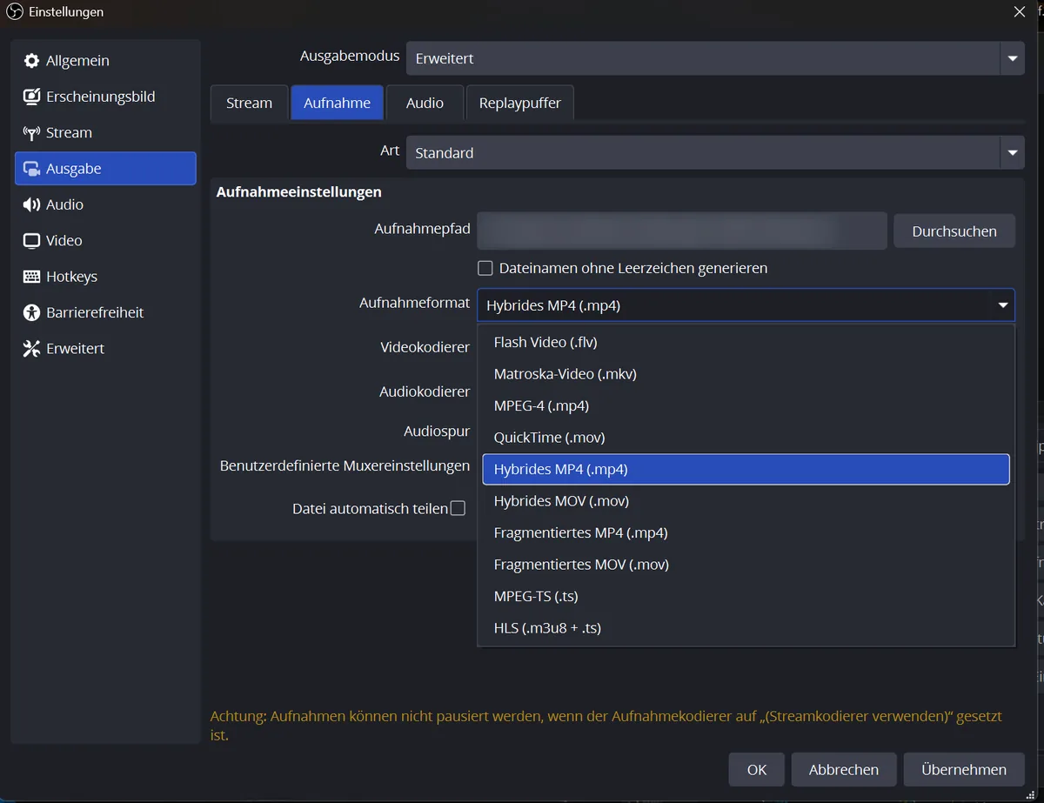Click the Aufnahmepfad input field
Image resolution: width=1044 pixels, height=803 pixels.
click(682, 231)
